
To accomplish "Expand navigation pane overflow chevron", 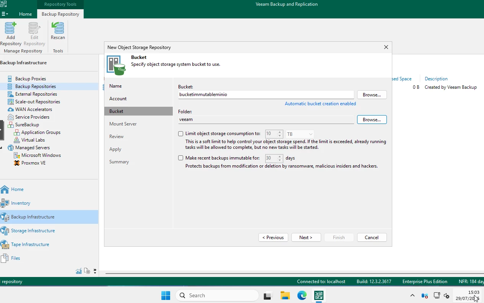I will (x=95, y=271).
